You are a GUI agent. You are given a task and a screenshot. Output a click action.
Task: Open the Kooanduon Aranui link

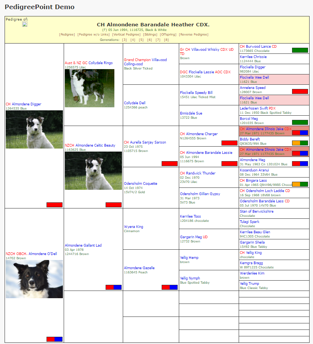coord(254,170)
